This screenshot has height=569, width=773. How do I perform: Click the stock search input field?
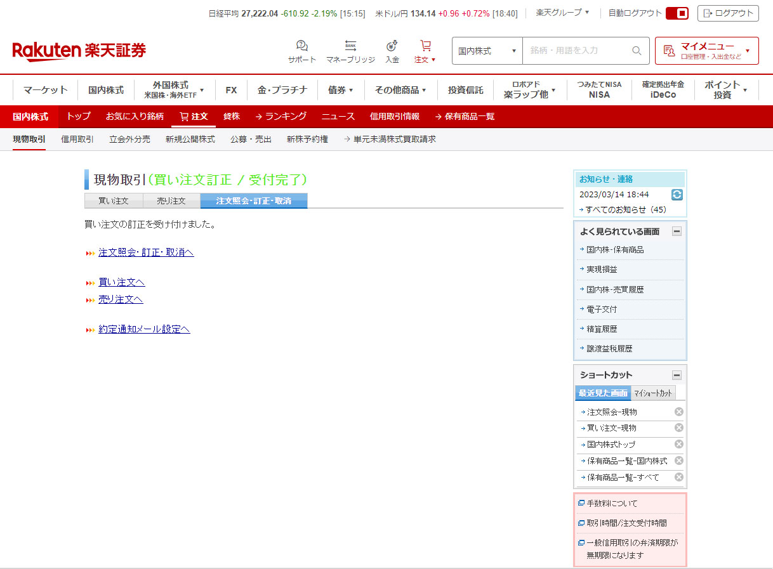pyautogui.click(x=576, y=51)
